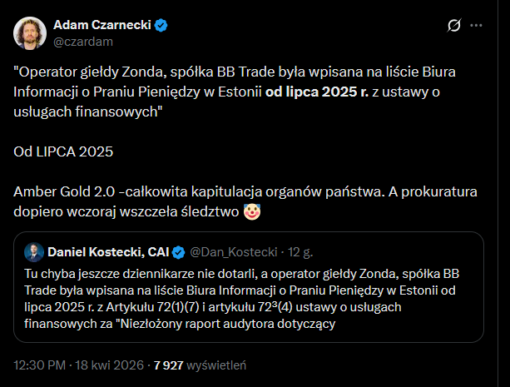Screen dimensions: 510x387
Task: Click Adam Czarnecki's blue verified badge
Action: pos(161,24)
